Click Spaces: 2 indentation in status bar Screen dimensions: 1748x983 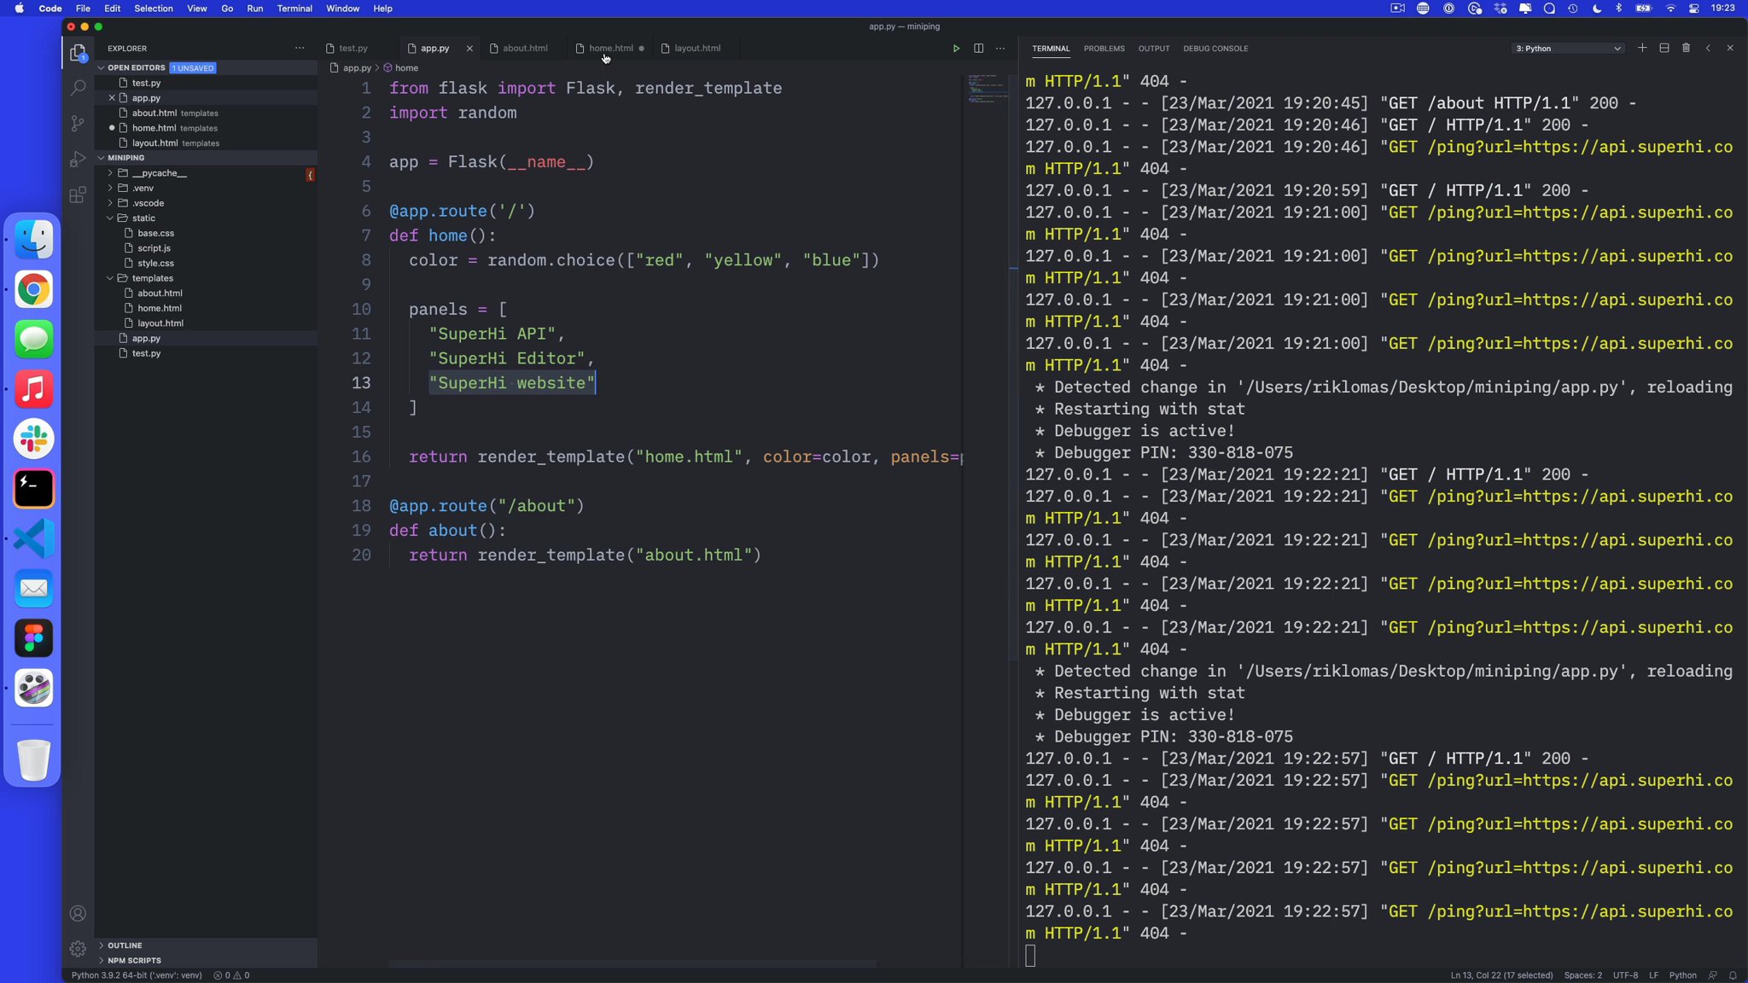point(1582,975)
